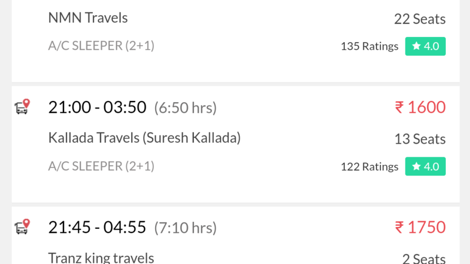The height and width of the screenshot is (264, 470).
Task: Tap the 4.0 star rating badge for Kallada Travels
Action: tap(425, 167)
